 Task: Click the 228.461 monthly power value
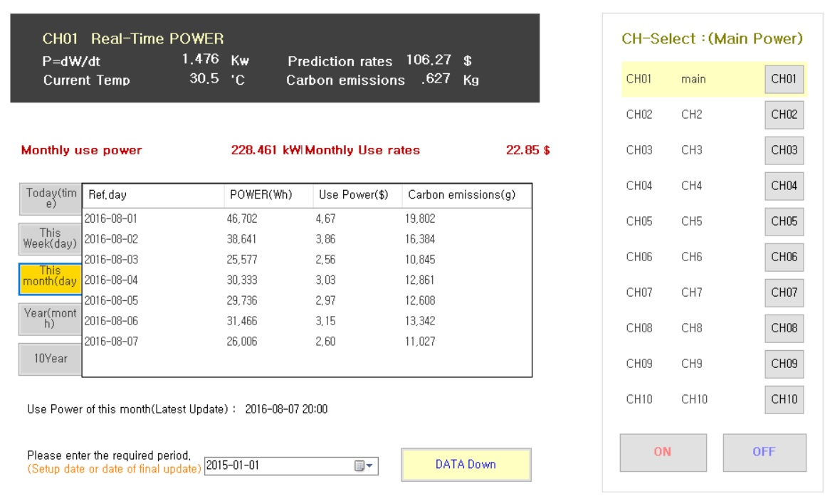point(253,150)
